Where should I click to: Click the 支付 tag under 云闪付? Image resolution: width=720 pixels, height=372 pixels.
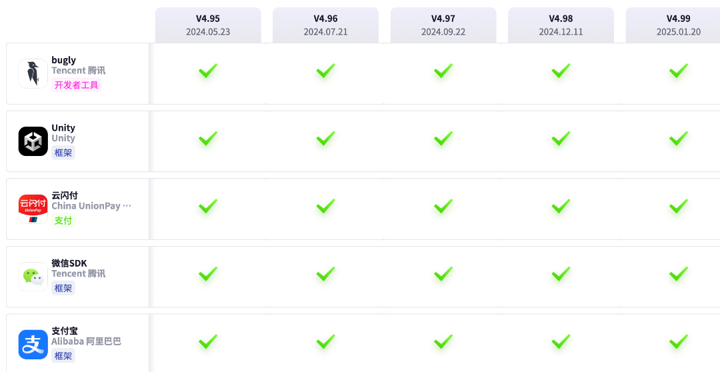63,221
